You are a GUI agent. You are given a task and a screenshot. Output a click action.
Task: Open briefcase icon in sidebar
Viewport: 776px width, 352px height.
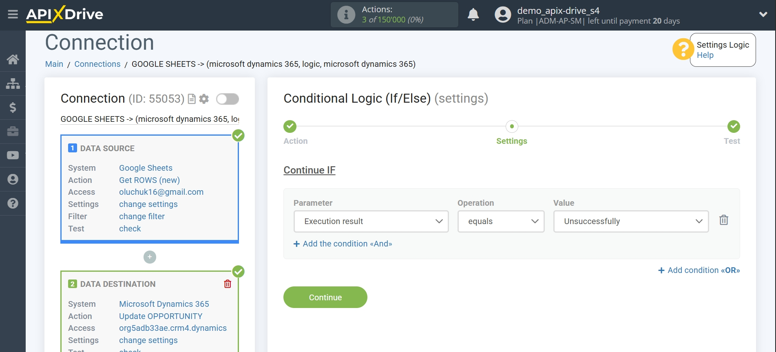[x=13, y=131]
